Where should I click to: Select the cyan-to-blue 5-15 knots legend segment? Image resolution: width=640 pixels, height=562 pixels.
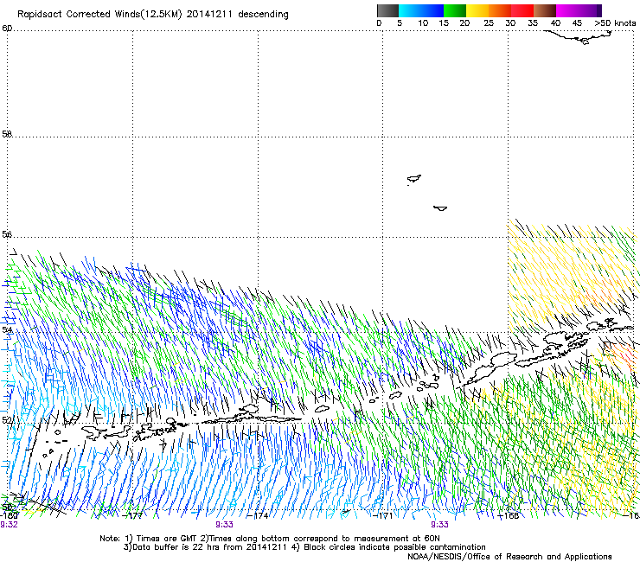[421, 10]
